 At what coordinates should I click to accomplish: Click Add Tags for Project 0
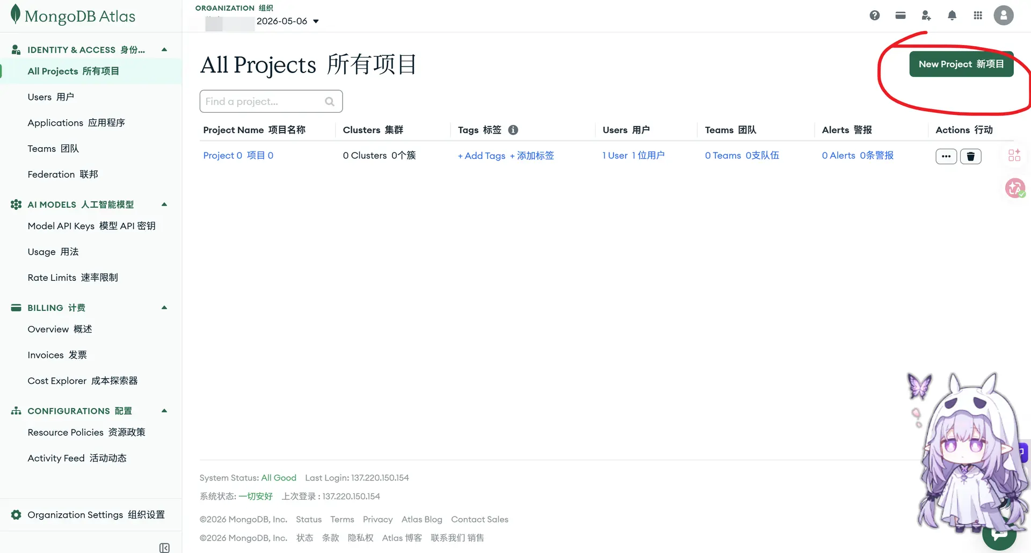tap(506, 156)
